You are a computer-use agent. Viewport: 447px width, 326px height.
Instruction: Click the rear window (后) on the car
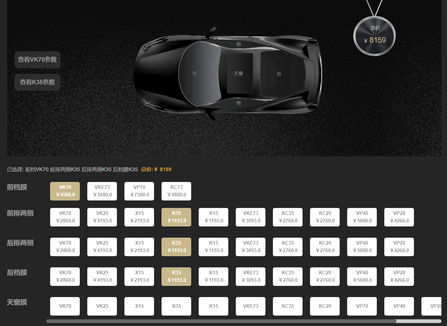pos(279,74)
